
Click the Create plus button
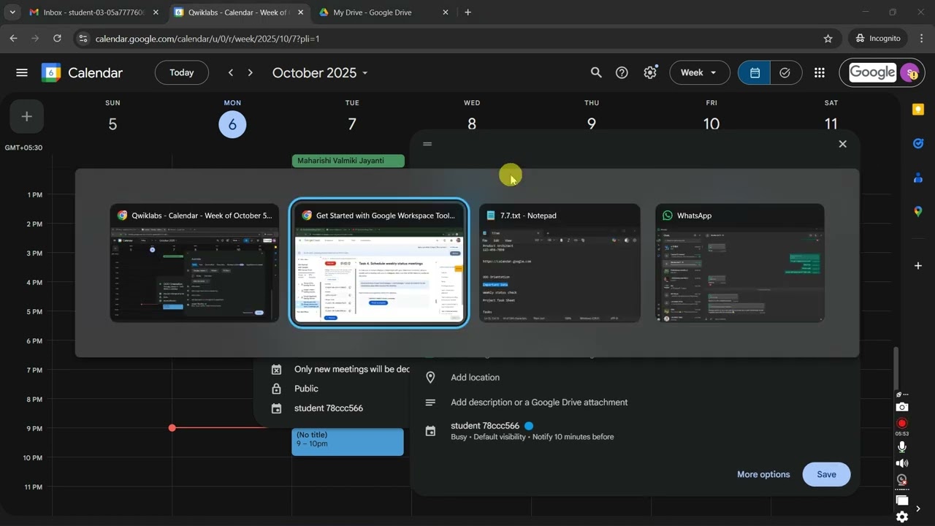(x=27, y=116)
